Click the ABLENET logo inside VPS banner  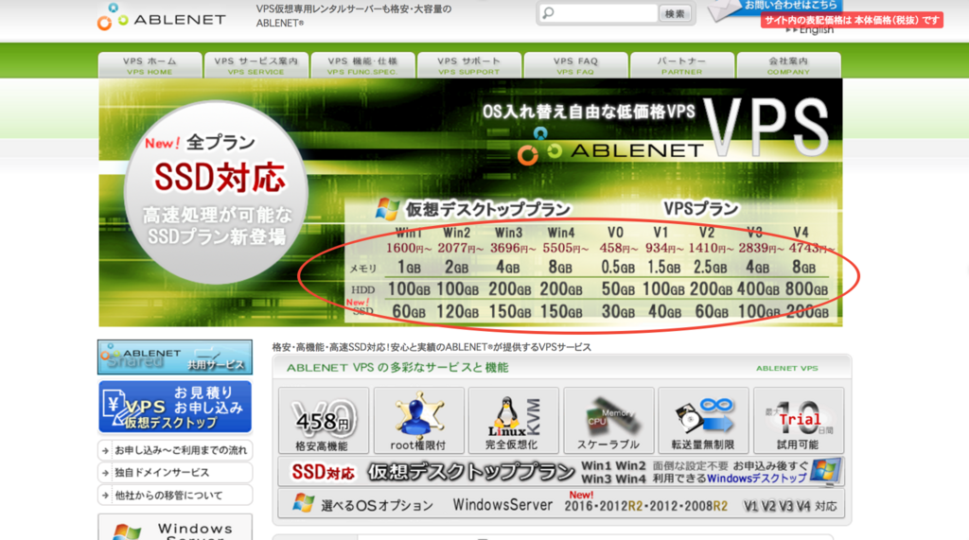609,146
